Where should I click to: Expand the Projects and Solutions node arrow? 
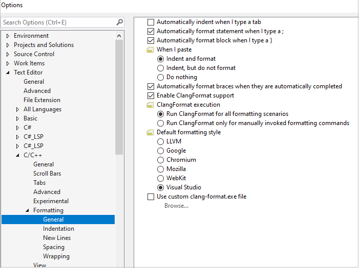pos(8,45)
